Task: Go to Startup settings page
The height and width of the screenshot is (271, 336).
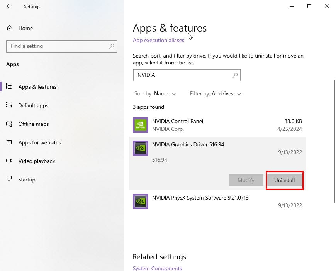Action: pyautogui.click(x=27, y=180)
